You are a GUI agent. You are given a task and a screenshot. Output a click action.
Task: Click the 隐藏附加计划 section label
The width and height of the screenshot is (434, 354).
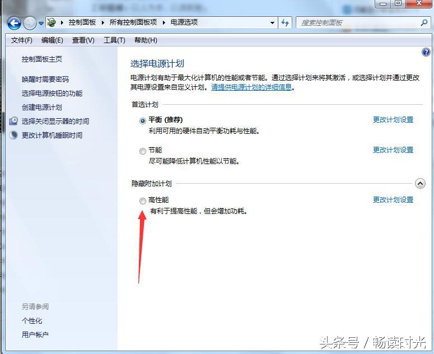[151, 184]
